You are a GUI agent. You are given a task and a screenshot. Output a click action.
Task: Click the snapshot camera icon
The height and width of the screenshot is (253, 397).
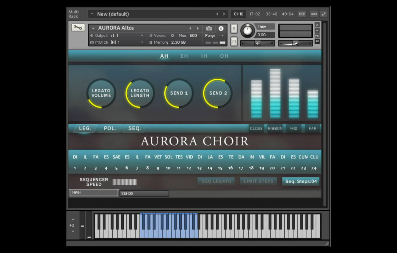click(x=209, y=28)
